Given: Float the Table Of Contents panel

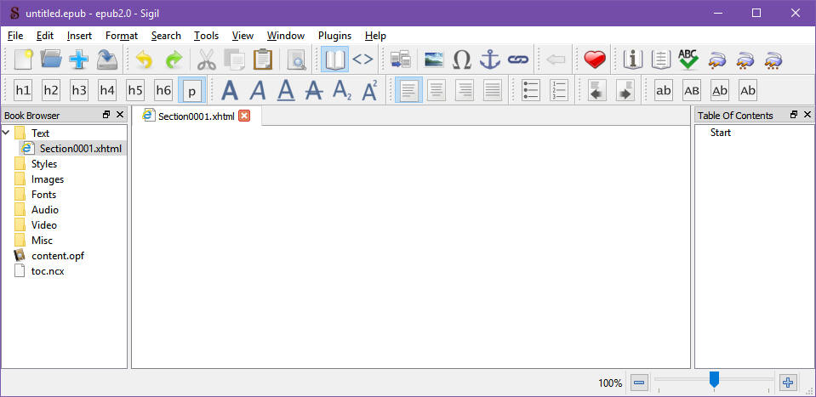Looking at the screenshot, I should tap(793, 115).
